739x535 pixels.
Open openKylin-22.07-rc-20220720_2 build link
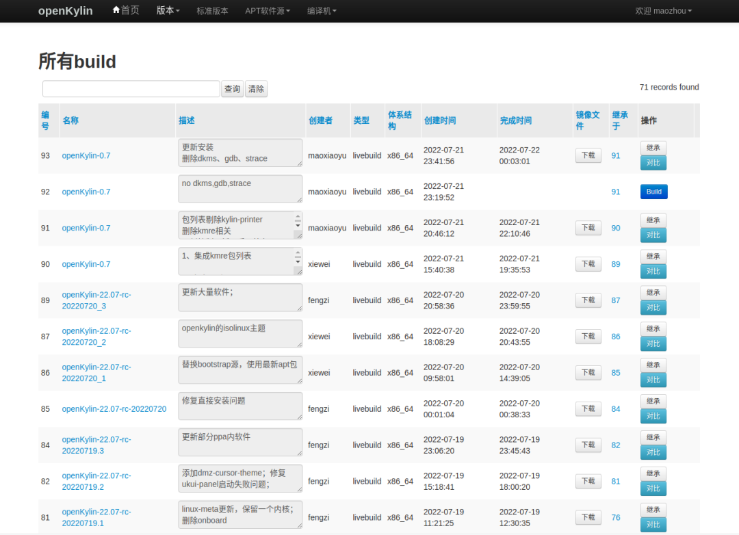(96, 337)
